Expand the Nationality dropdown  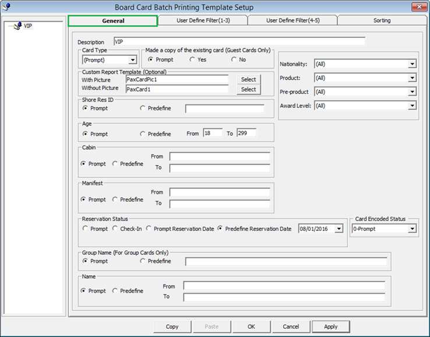(x=412, y=64)
